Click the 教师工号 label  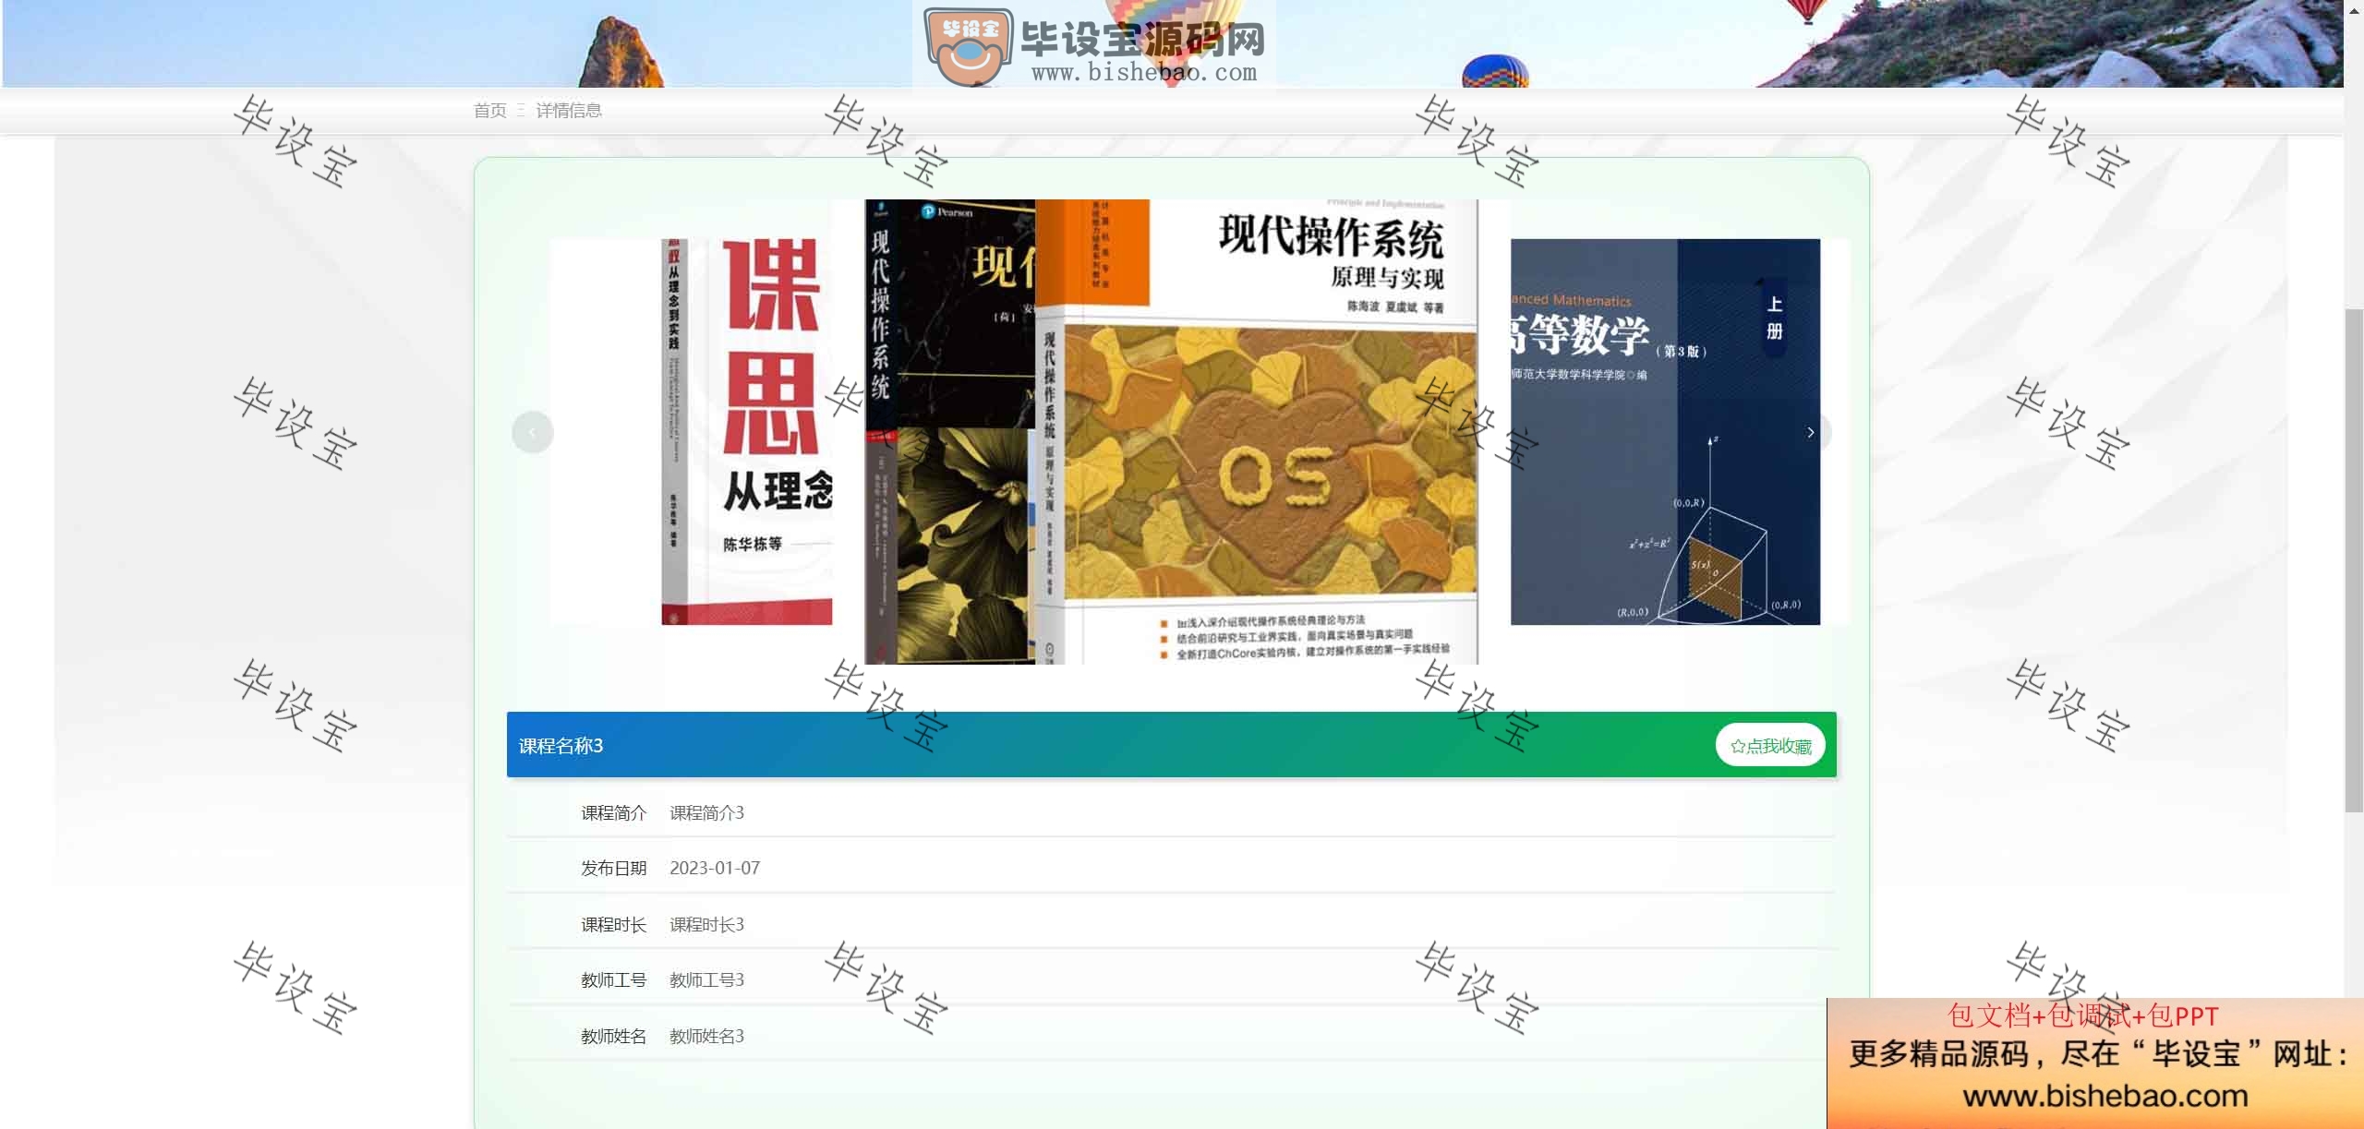613,979
